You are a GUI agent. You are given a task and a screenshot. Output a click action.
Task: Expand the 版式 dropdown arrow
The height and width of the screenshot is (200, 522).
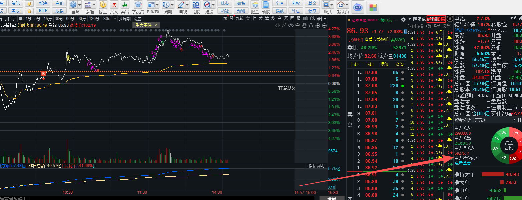332,5
